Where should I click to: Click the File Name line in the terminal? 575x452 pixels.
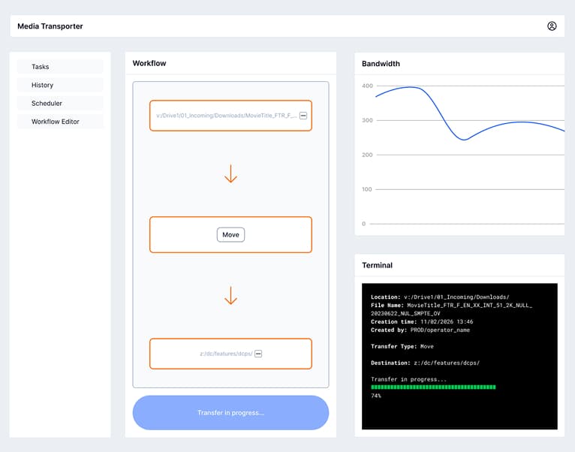[451, 306]
